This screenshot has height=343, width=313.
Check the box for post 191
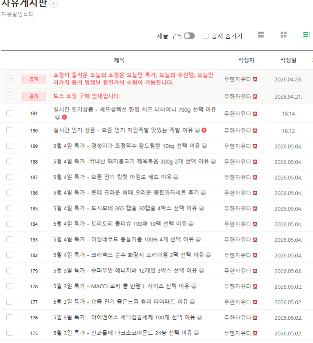click(9, 113)
